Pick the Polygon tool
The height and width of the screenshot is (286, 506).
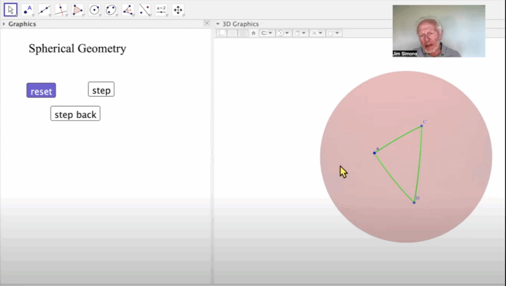click(x=78, y=9)
